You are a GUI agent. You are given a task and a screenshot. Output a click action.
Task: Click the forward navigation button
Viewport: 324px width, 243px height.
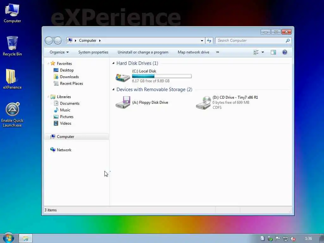click(58, 40)
